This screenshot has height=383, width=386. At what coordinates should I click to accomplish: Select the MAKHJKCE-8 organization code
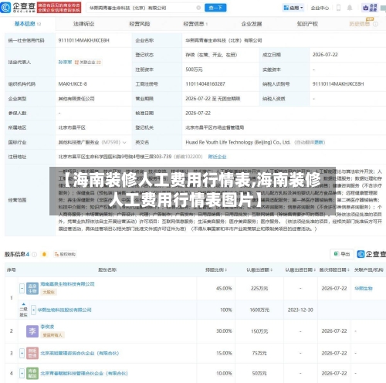tap(73, 84)
